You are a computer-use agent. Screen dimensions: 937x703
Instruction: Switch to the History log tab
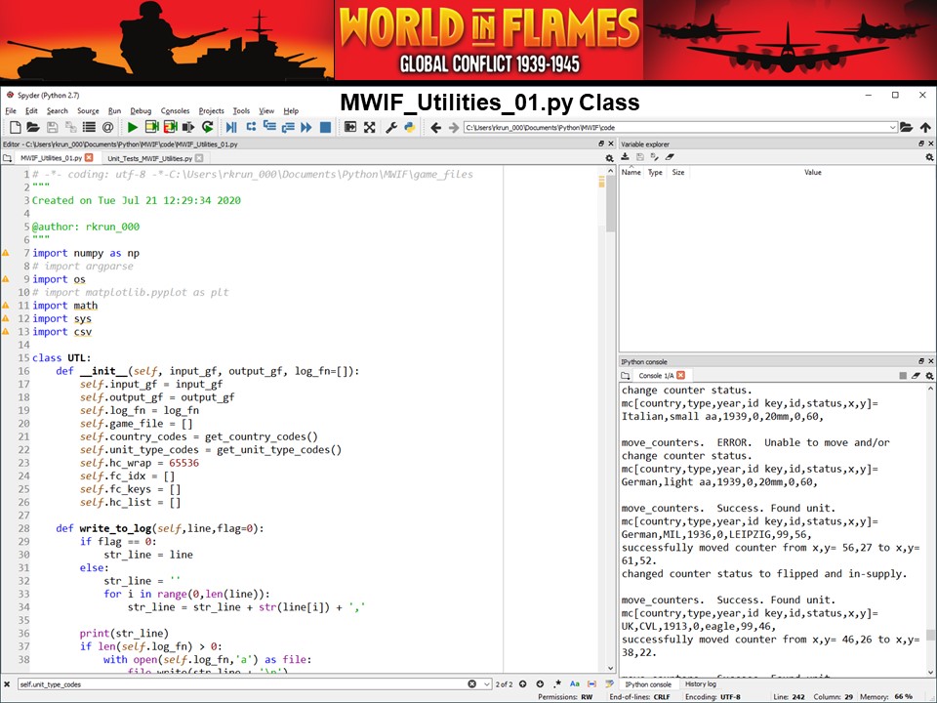point(701,683)
